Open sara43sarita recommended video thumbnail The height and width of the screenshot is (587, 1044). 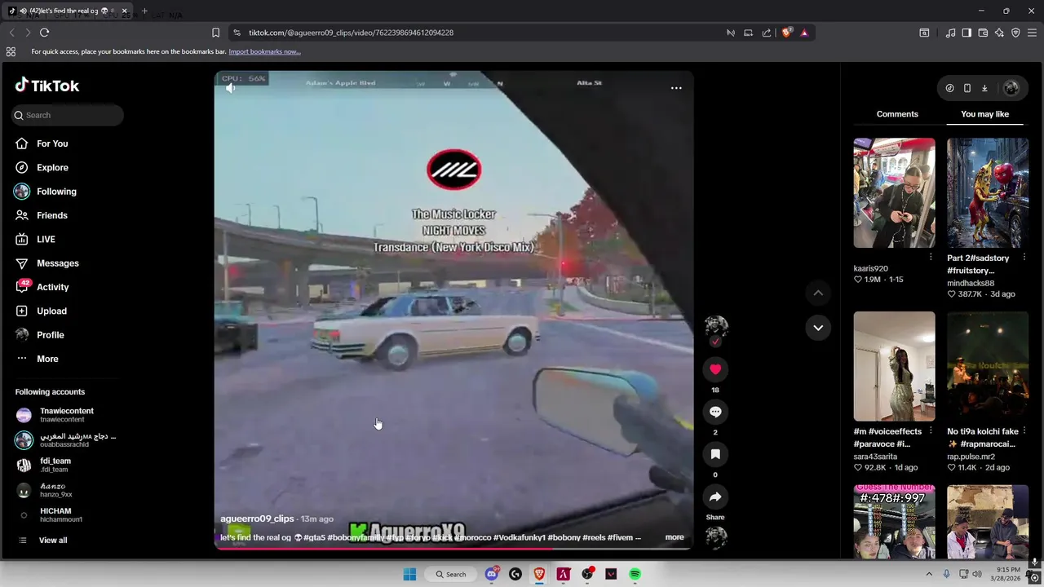point(894,366)
